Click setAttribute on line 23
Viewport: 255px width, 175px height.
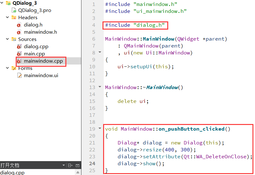coord(162,157)
